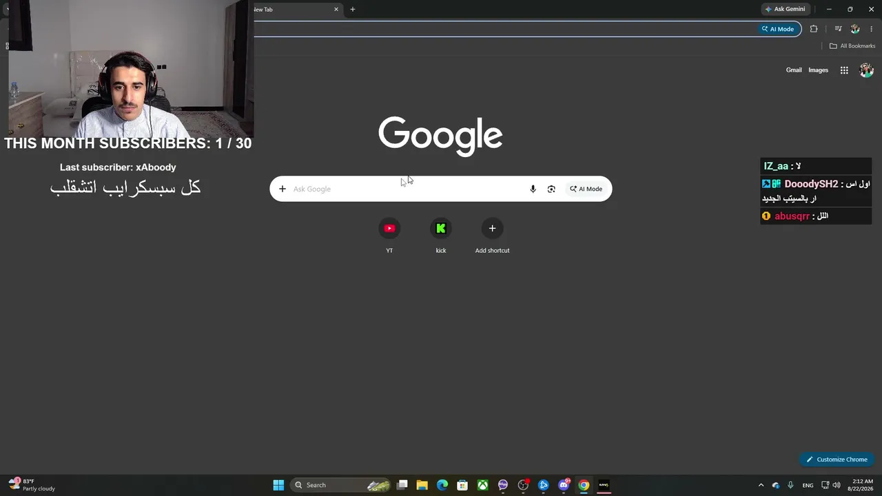Open the weather widget showing 83°F
This screenshot has width=882, height=496.
click(32, 485)
